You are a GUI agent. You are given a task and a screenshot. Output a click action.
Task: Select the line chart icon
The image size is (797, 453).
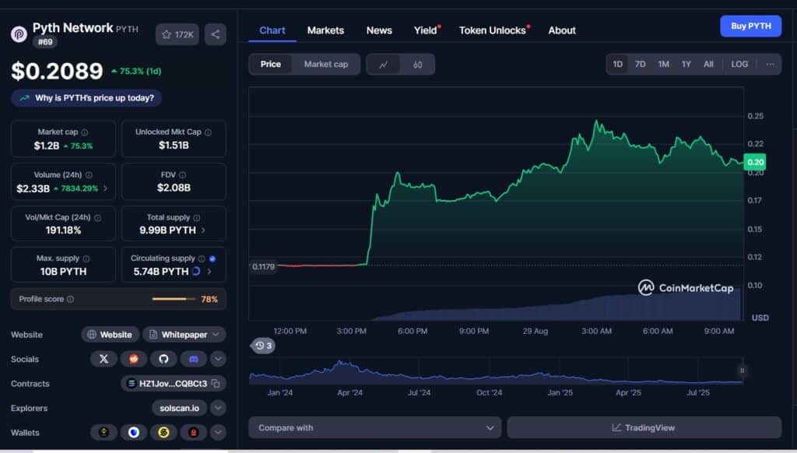pos(383,65)
